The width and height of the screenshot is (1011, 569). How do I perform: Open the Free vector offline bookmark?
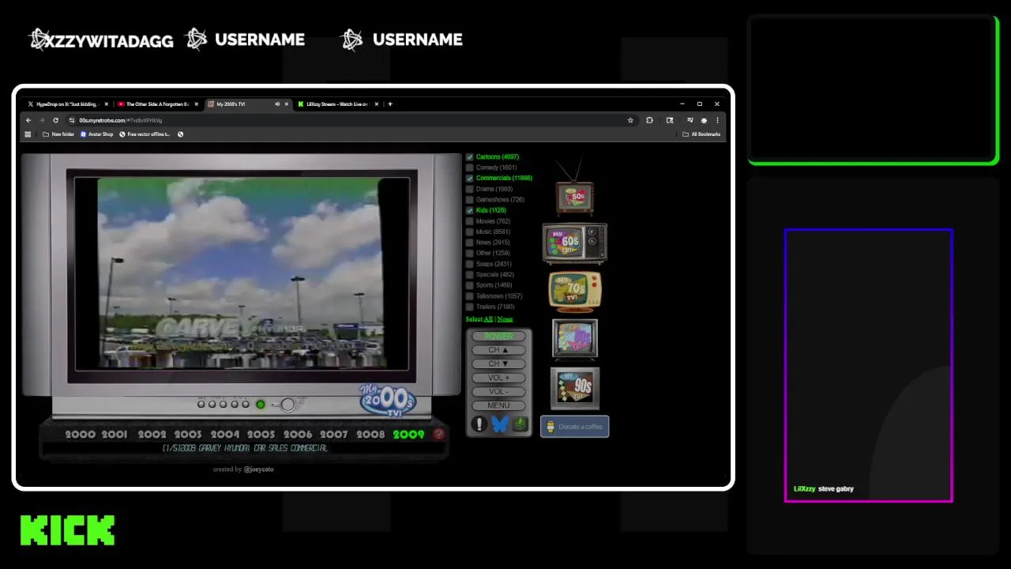pyautogui.click(x=145, y=134)
